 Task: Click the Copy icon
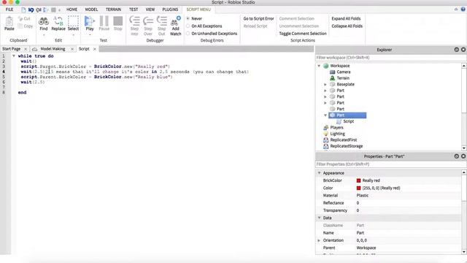pos(20,26)
